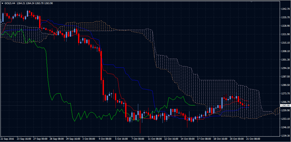Click the 17 Oct 08:00 time label
291x142 pixels.
(204, 139)
